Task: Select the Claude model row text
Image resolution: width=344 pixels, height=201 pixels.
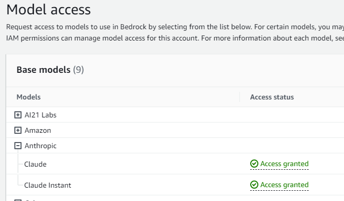Action: point(35,164)
